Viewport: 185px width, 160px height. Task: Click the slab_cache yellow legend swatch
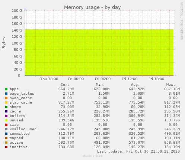(x=6, y=102)
